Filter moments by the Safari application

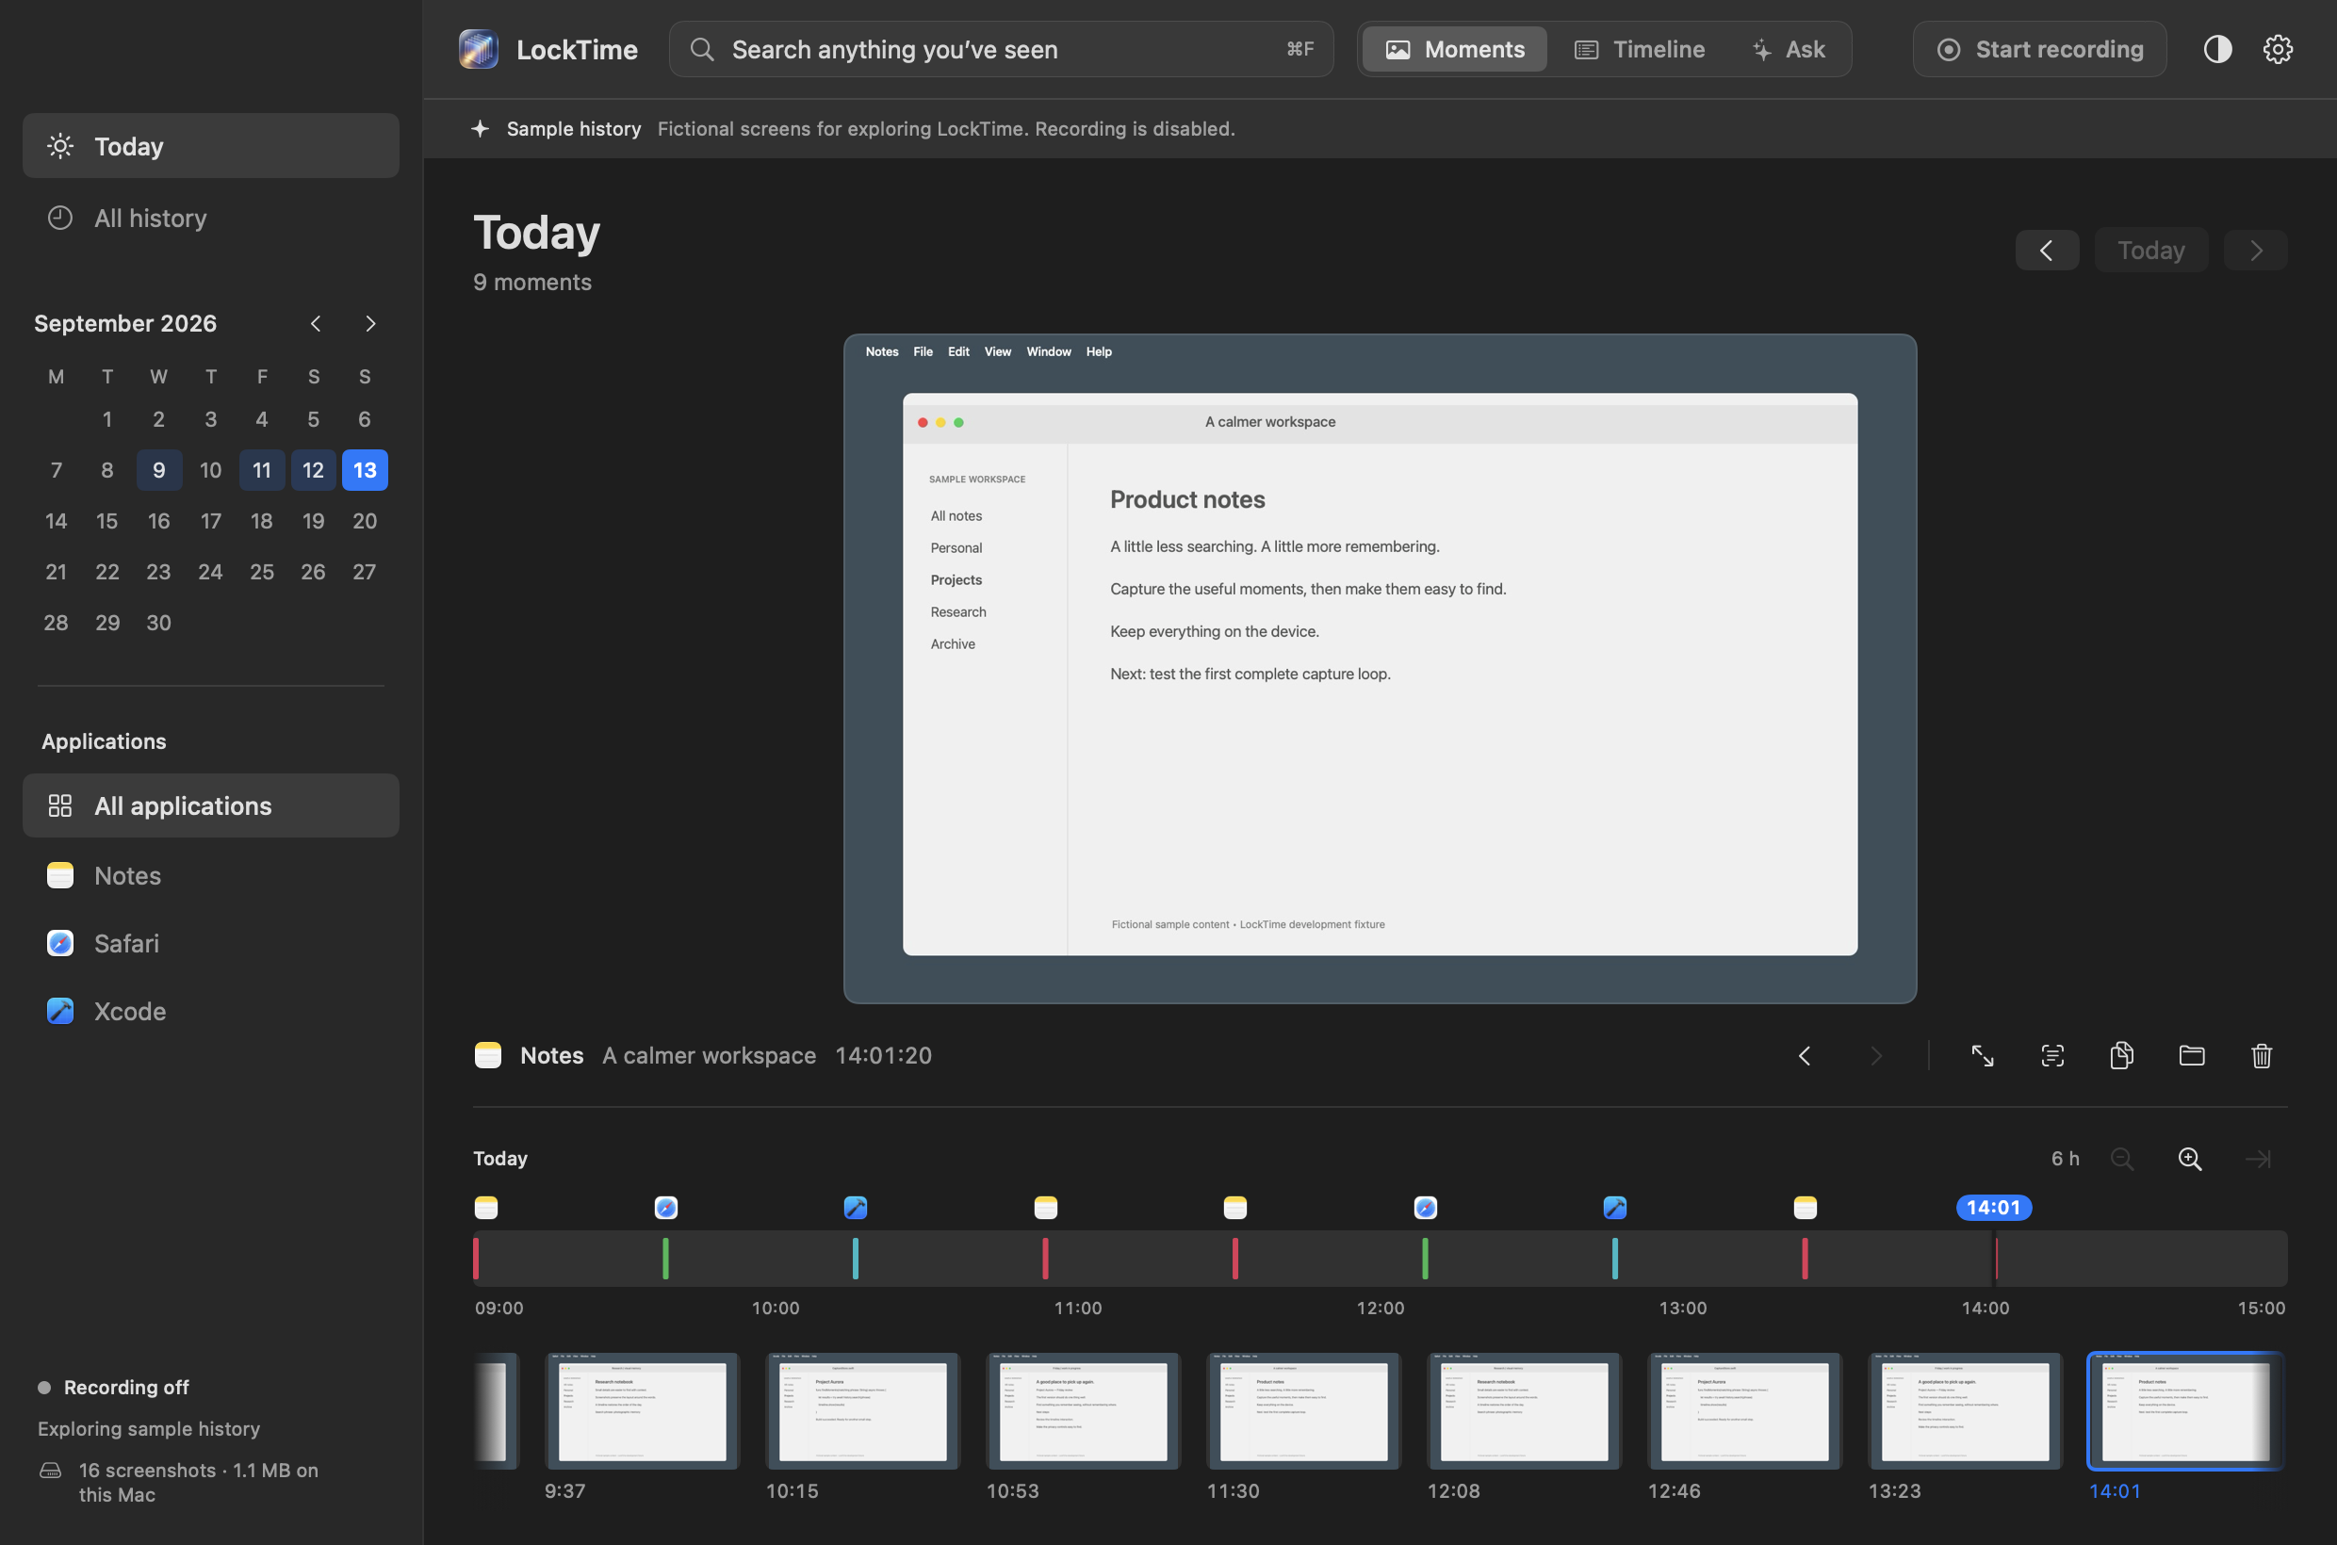tap(211, 943)
